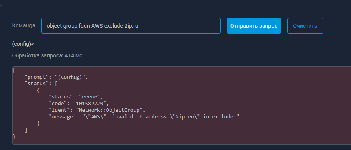Focus the Команда input field
The image size is (351, 150).
coord(131,26)
